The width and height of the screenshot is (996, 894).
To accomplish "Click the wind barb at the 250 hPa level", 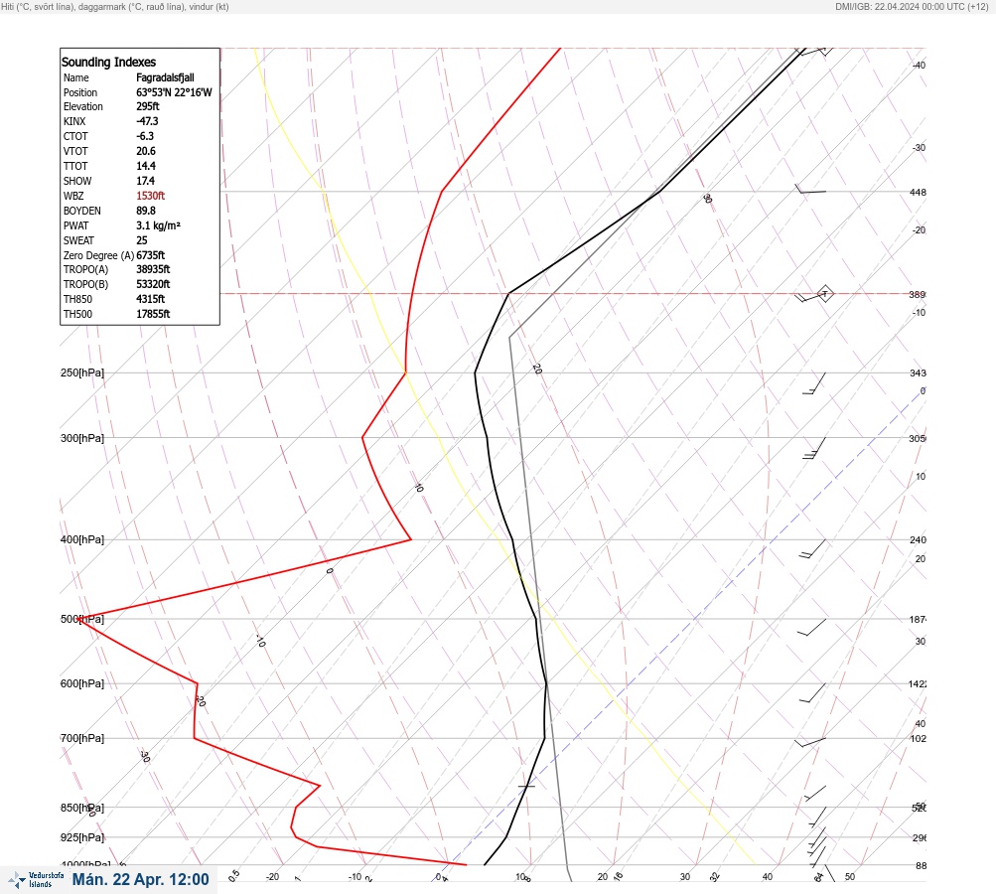I will pos(814,383).
